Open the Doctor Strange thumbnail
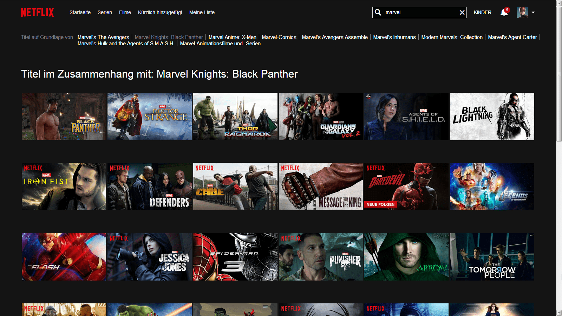The height and width of the screenshot is (316, 562). pos(150,116)
